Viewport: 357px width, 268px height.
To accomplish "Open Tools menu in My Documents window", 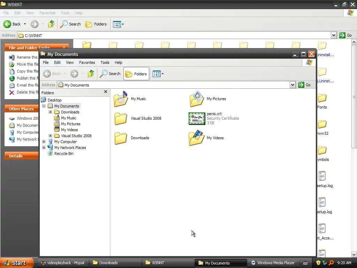I will [105, 62].
